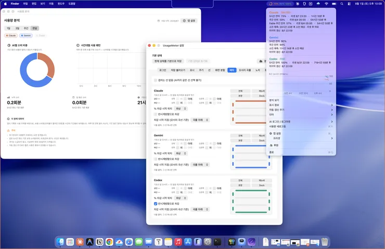Click the 수집 시작 date field
This screenshot has width=385, height=249.
point(168,21)
